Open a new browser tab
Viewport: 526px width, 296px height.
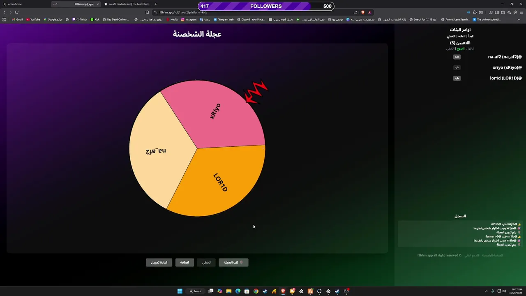(155, 4)
